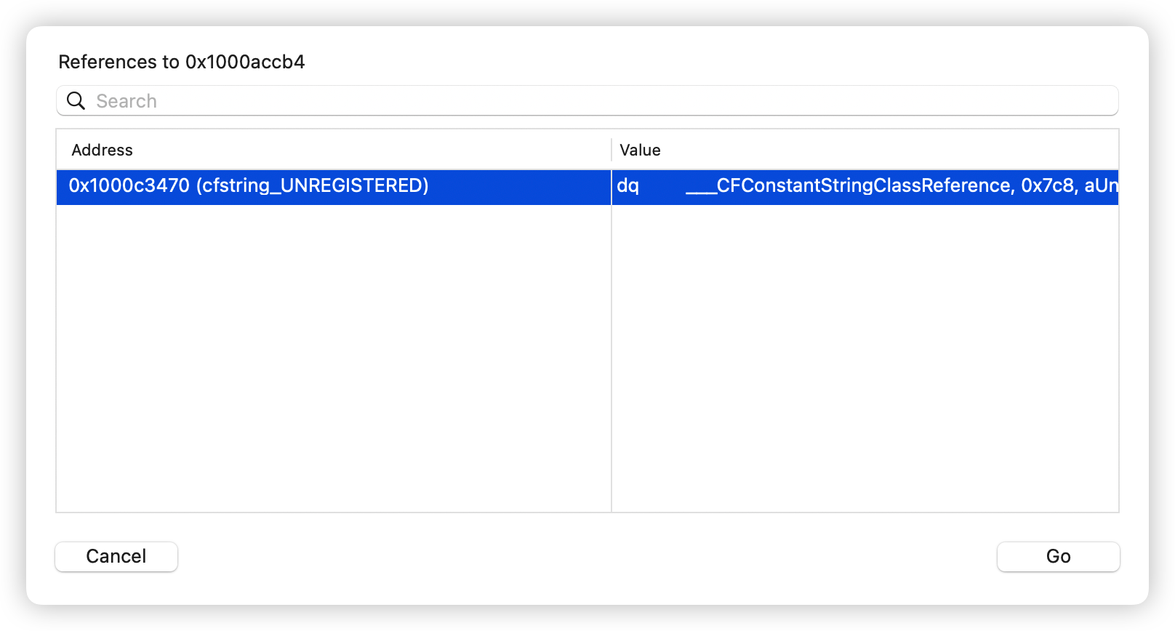Image resolution: width=1175 pixels, height=631 pixels.
Task: Click the divider between Address and Value headers
Action: coord(611,150)
